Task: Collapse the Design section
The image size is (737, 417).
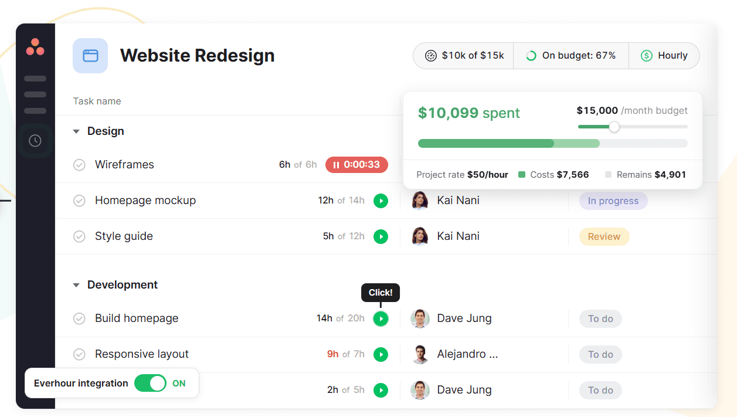Action: tap(76, 131)
